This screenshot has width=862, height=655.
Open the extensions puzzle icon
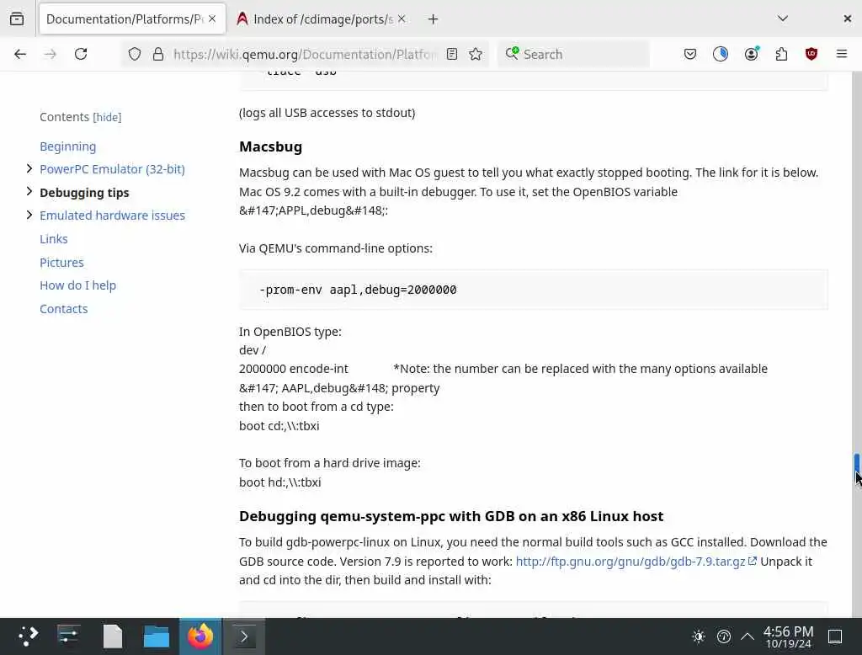[x=781, y=54]
